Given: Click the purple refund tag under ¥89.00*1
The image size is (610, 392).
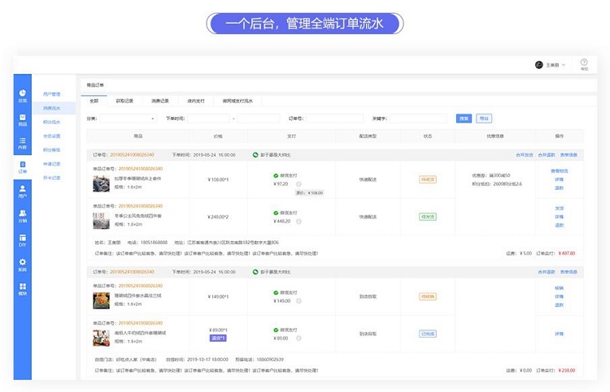Looking at the screenshot, I should pos(218,338).
